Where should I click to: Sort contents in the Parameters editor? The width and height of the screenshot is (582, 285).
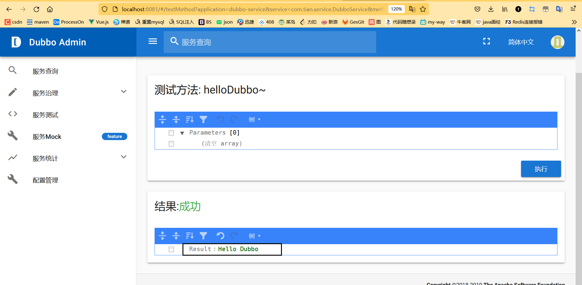190,120
